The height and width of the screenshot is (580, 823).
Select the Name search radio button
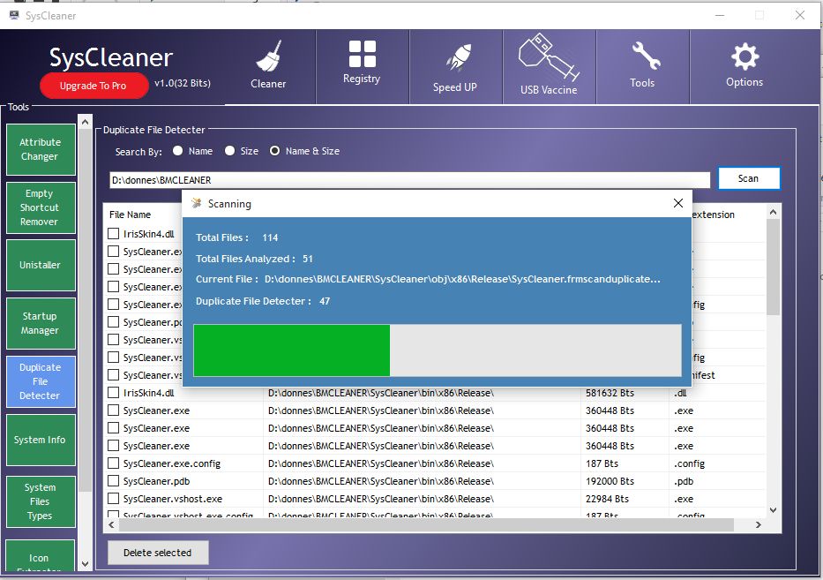click(x=178, y=151)
